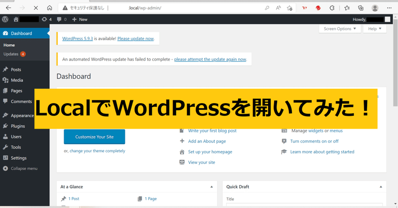Viewport: 398px width, 208px height.
Task: Open browser profile avatar
Action: (375, 8)
